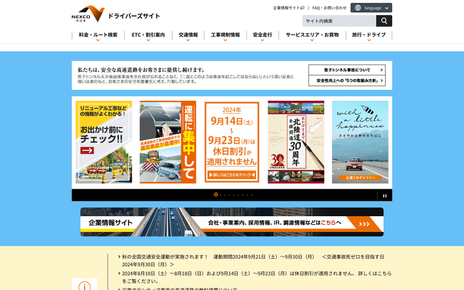Open the 交通情報 navigation item
464x290 pixels.
(x=188, y=35)
